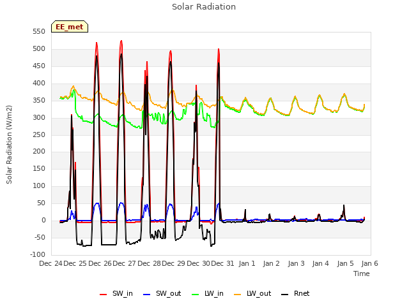Click the 100 y-axis tick label
The image size is (409, 306).
pos(39,186)
